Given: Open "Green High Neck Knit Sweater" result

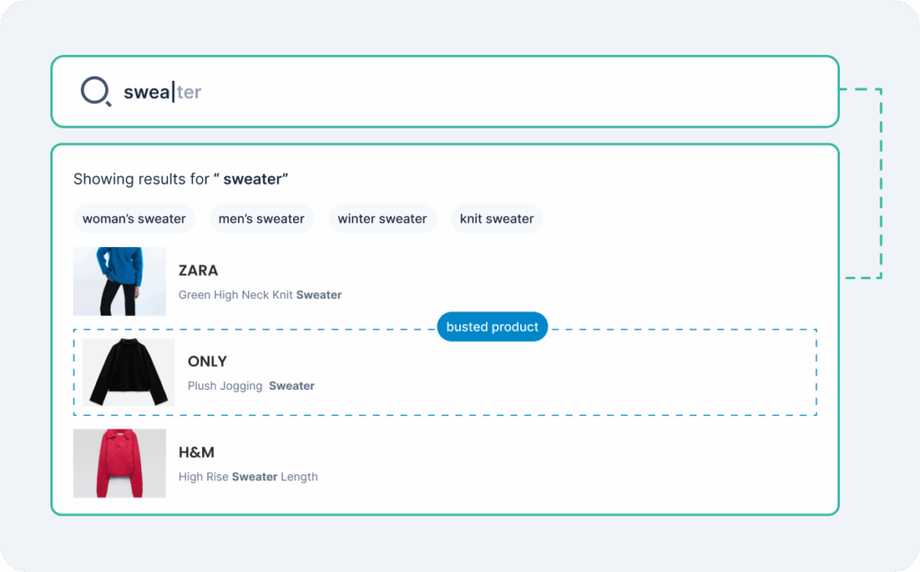Looking at the screenshot, I should [260, 295].
